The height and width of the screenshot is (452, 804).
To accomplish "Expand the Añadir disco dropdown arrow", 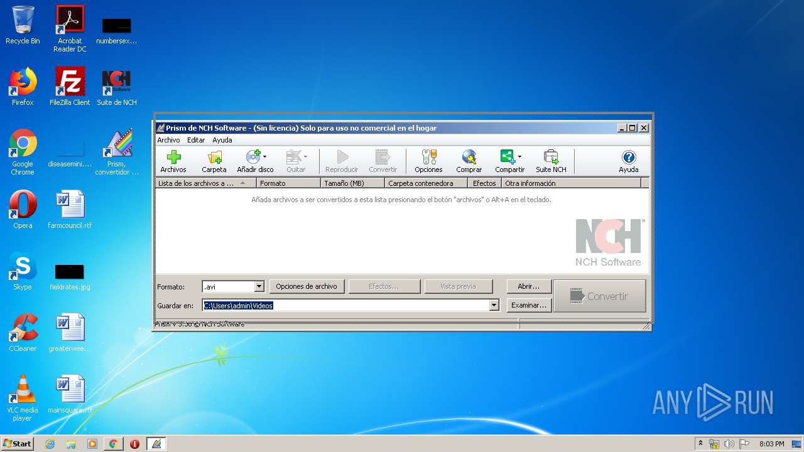I will (264, 157).
